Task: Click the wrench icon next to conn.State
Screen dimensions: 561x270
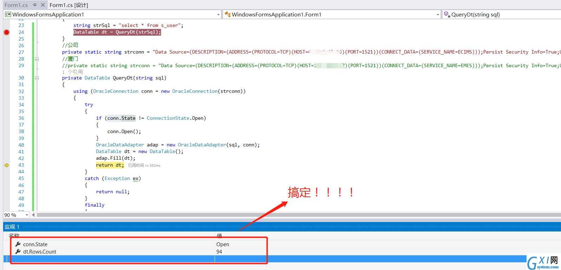Action: pos(18,244)
